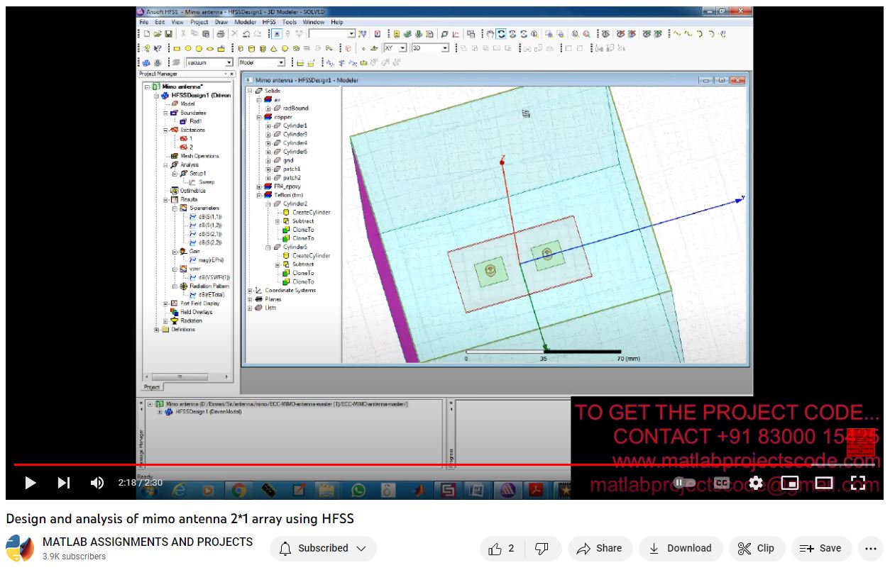Image resolution: width=890 pixels, height=570 pixels.
Task: Turn on closed captions
Action: point(722,483)
